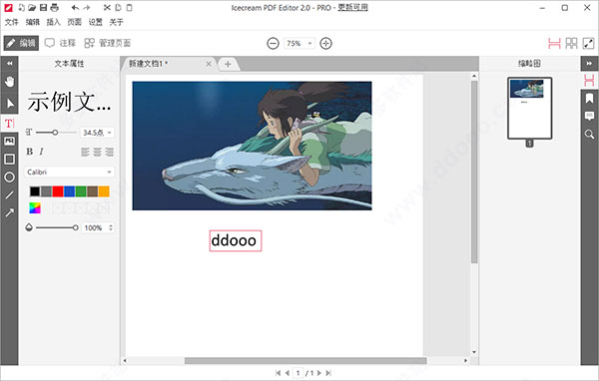Select the Arrow drawing tool
This screenshot has height=381, width=599.
10,212
